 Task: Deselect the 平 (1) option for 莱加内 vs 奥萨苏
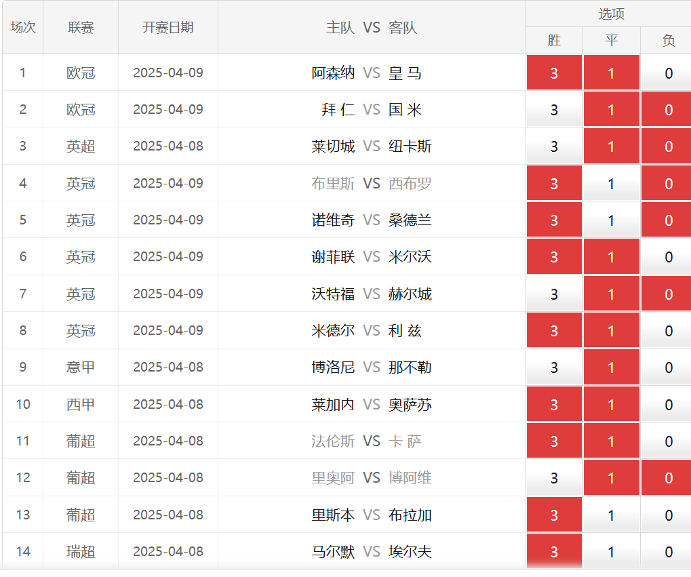(x=611, y=404)
